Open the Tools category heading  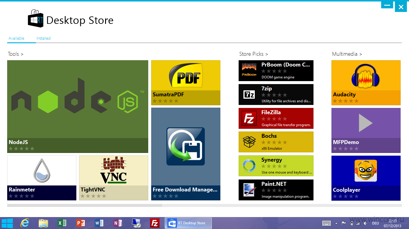point(16,54)
